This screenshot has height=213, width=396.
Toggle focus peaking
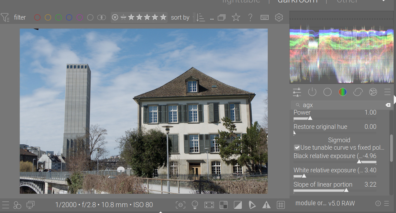click(x=181, y=205)
